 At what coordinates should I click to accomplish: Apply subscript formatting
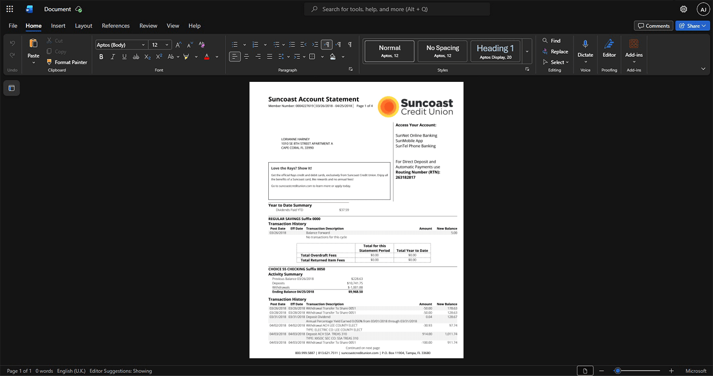point(148,56)
